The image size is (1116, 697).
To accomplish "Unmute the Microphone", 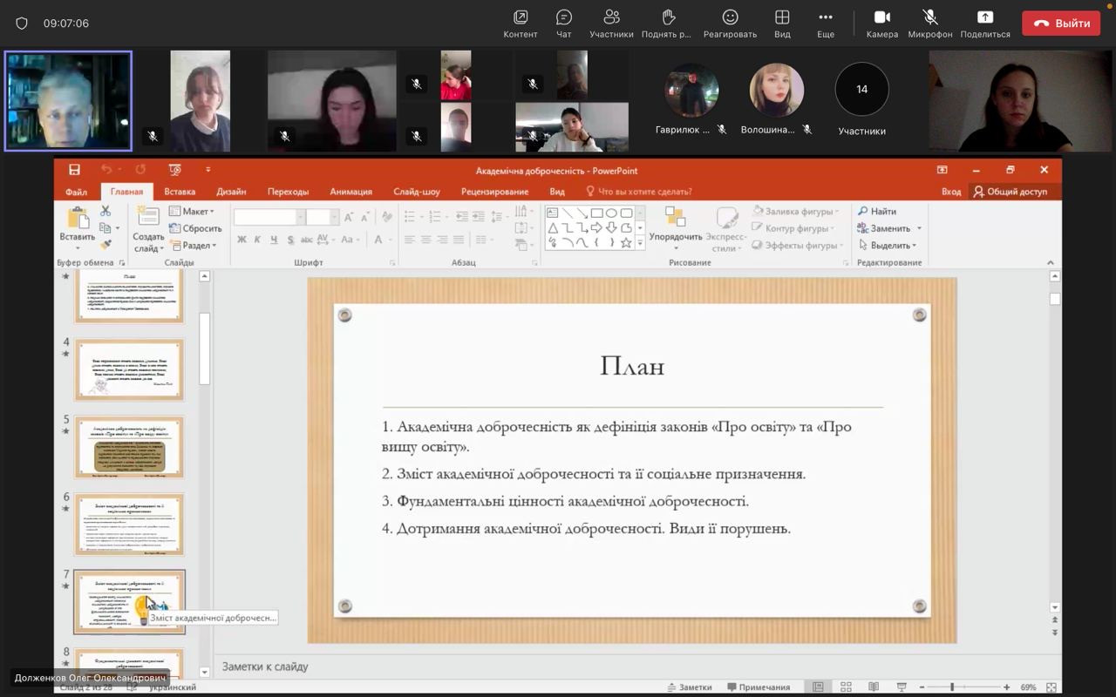I will 929,23.
